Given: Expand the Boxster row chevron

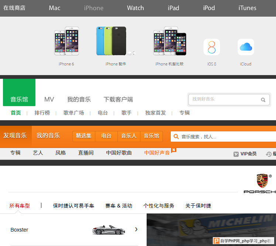Looking at the screenshot, I should 136,229.
